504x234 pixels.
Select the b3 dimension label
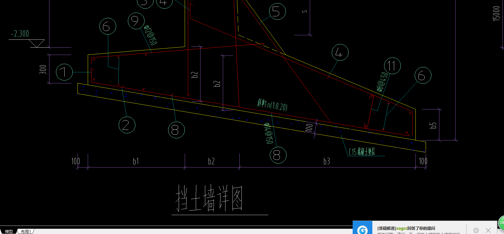(x=327, y=161)
